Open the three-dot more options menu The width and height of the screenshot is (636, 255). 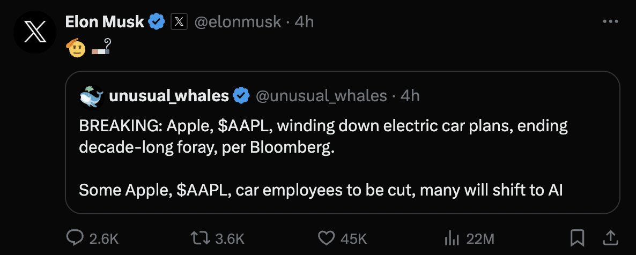pos(610,21)
